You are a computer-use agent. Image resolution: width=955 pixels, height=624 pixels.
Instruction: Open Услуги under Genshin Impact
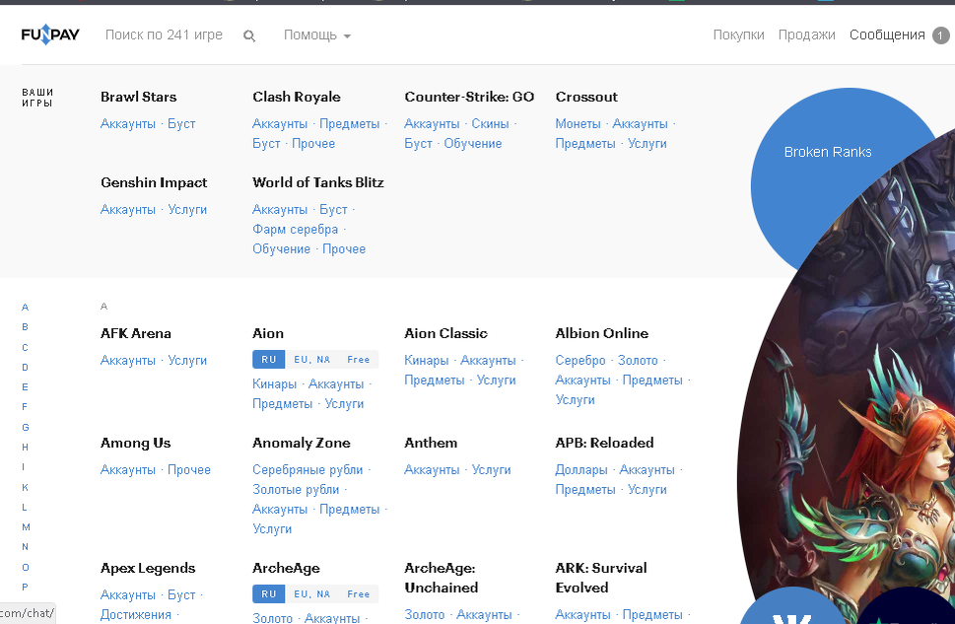tap(187, 210)
